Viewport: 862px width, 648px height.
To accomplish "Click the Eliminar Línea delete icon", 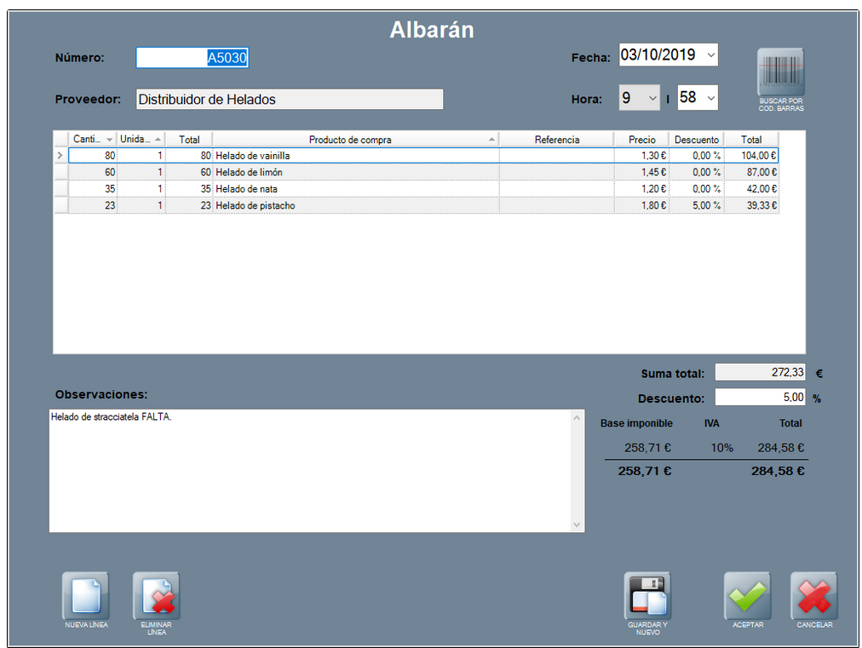I will click(x=157, y=595).
